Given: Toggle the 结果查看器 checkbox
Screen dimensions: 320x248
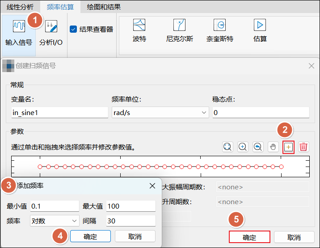Looking at the screenshot, I should 73,30.
